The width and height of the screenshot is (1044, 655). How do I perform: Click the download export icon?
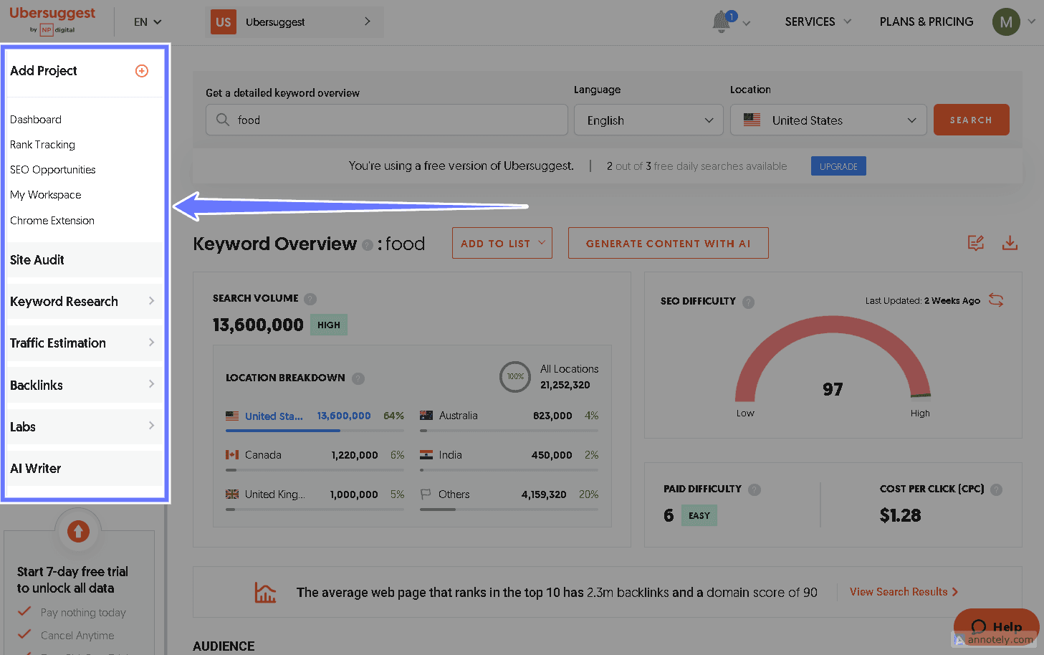pyautogui.click(x=1010, y=243)
